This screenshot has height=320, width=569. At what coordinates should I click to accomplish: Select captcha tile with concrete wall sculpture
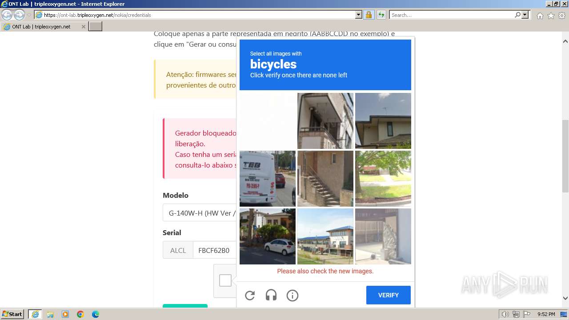click(383, 236)
